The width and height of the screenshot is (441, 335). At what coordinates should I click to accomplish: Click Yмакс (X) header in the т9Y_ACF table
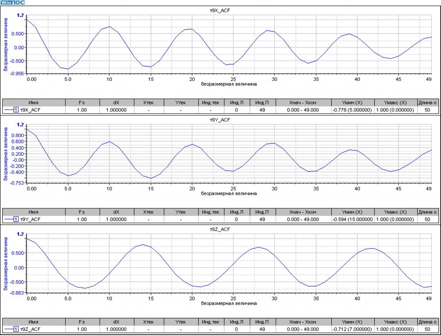point(395,212)
